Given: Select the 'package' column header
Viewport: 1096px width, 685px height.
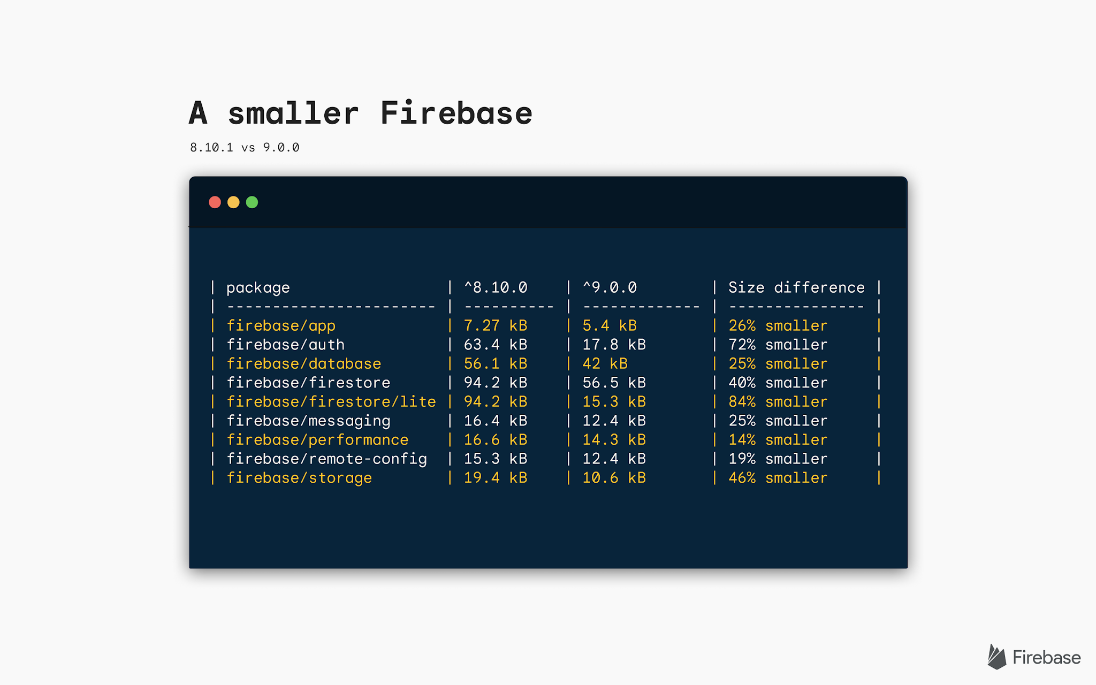Looking at the screenshot, I should click(x=258, y=288).
